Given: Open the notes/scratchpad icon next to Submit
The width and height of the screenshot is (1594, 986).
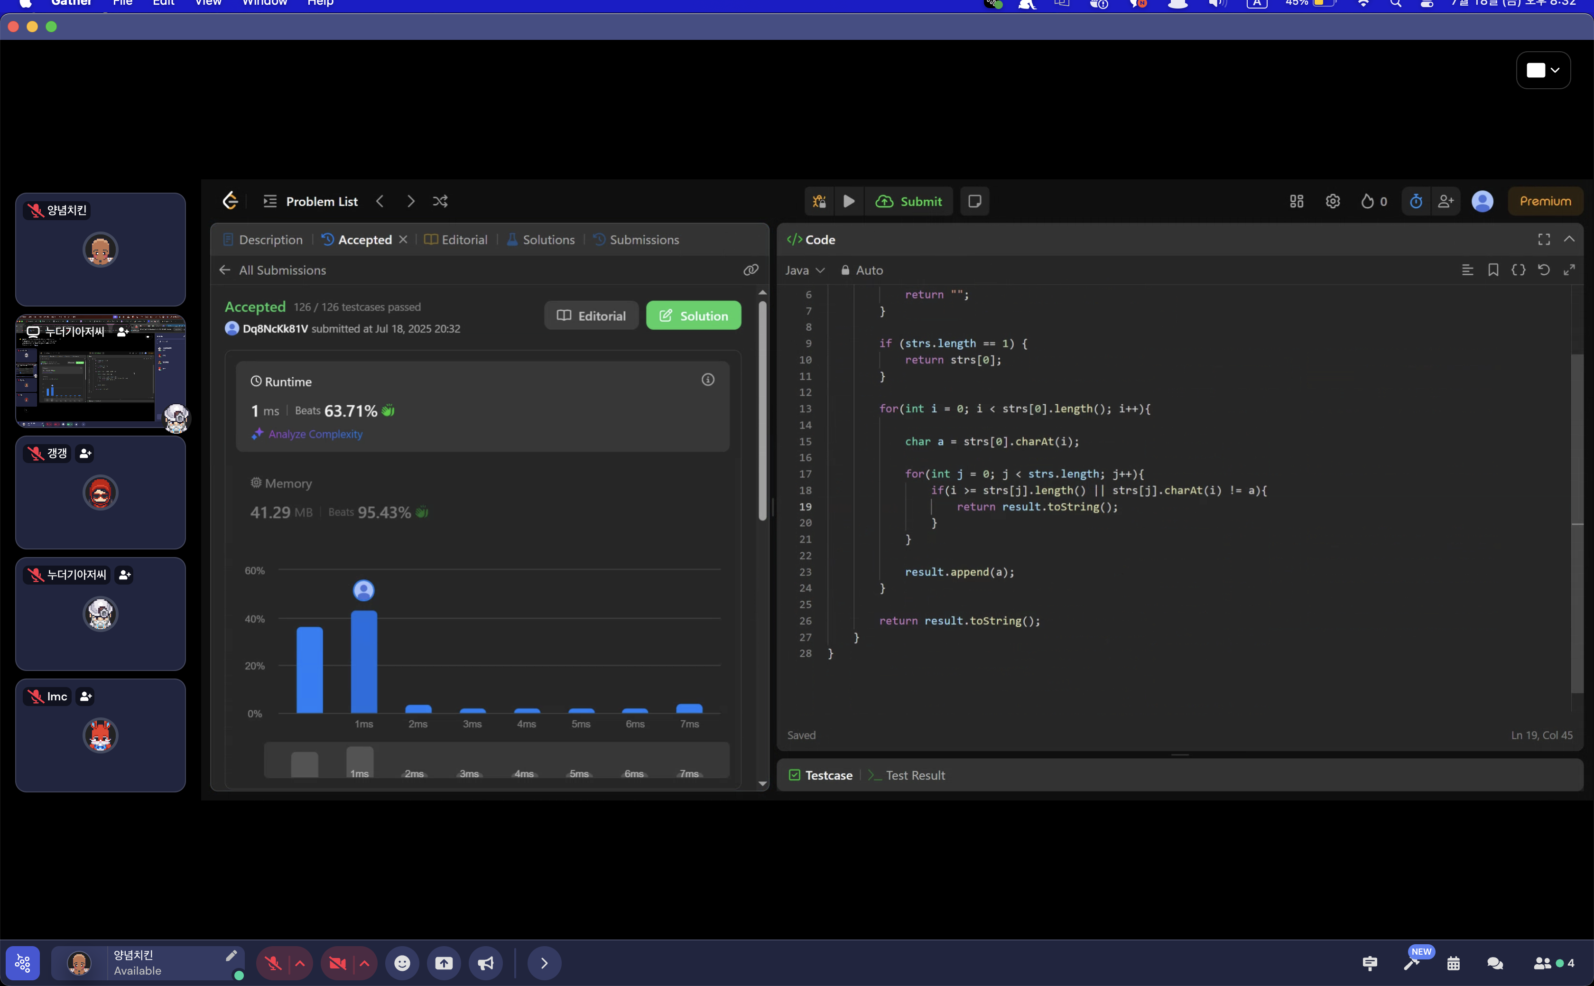Looking at the screenshot, I should (974, 201).
